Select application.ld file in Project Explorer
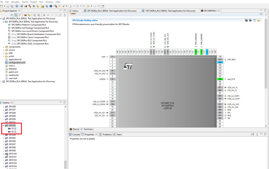The image size is (269, 169). click(x=15, y=59)
